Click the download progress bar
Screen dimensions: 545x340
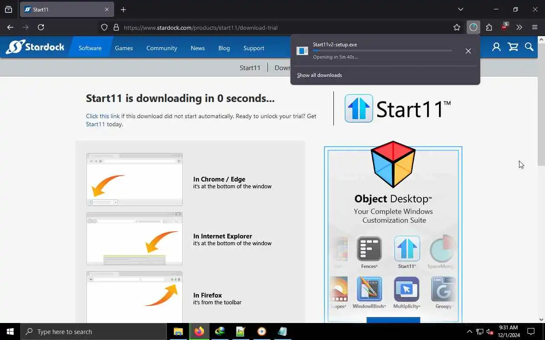point(382,51)
